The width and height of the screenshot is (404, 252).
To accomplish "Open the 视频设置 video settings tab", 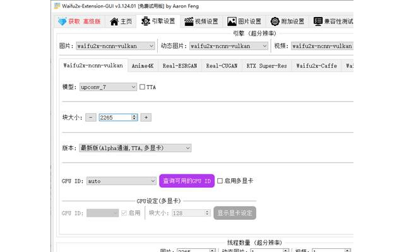I will click(201, 21).
